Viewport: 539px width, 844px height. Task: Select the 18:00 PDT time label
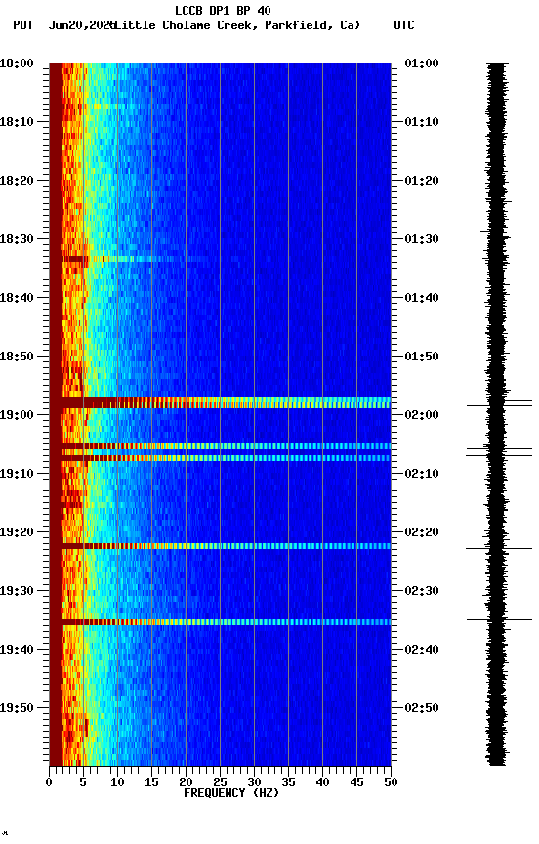pyautogui.click(x=17, y=63)
